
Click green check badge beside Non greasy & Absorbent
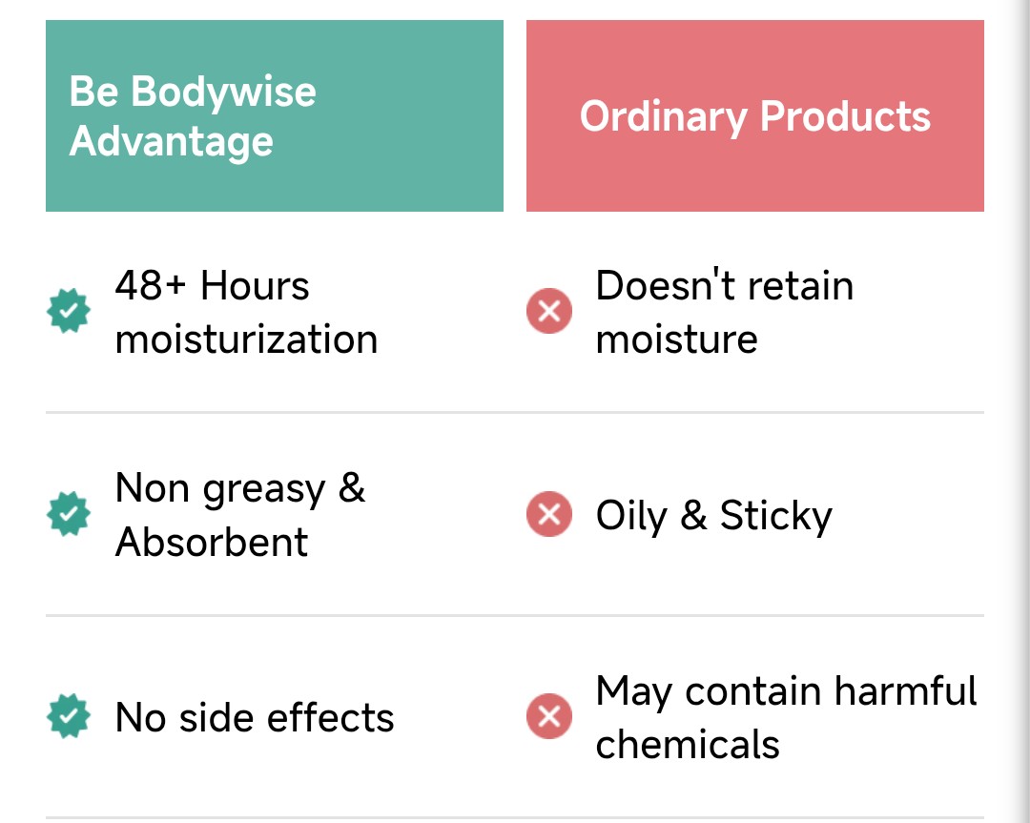pyautogui.click(x=69, y=514)
